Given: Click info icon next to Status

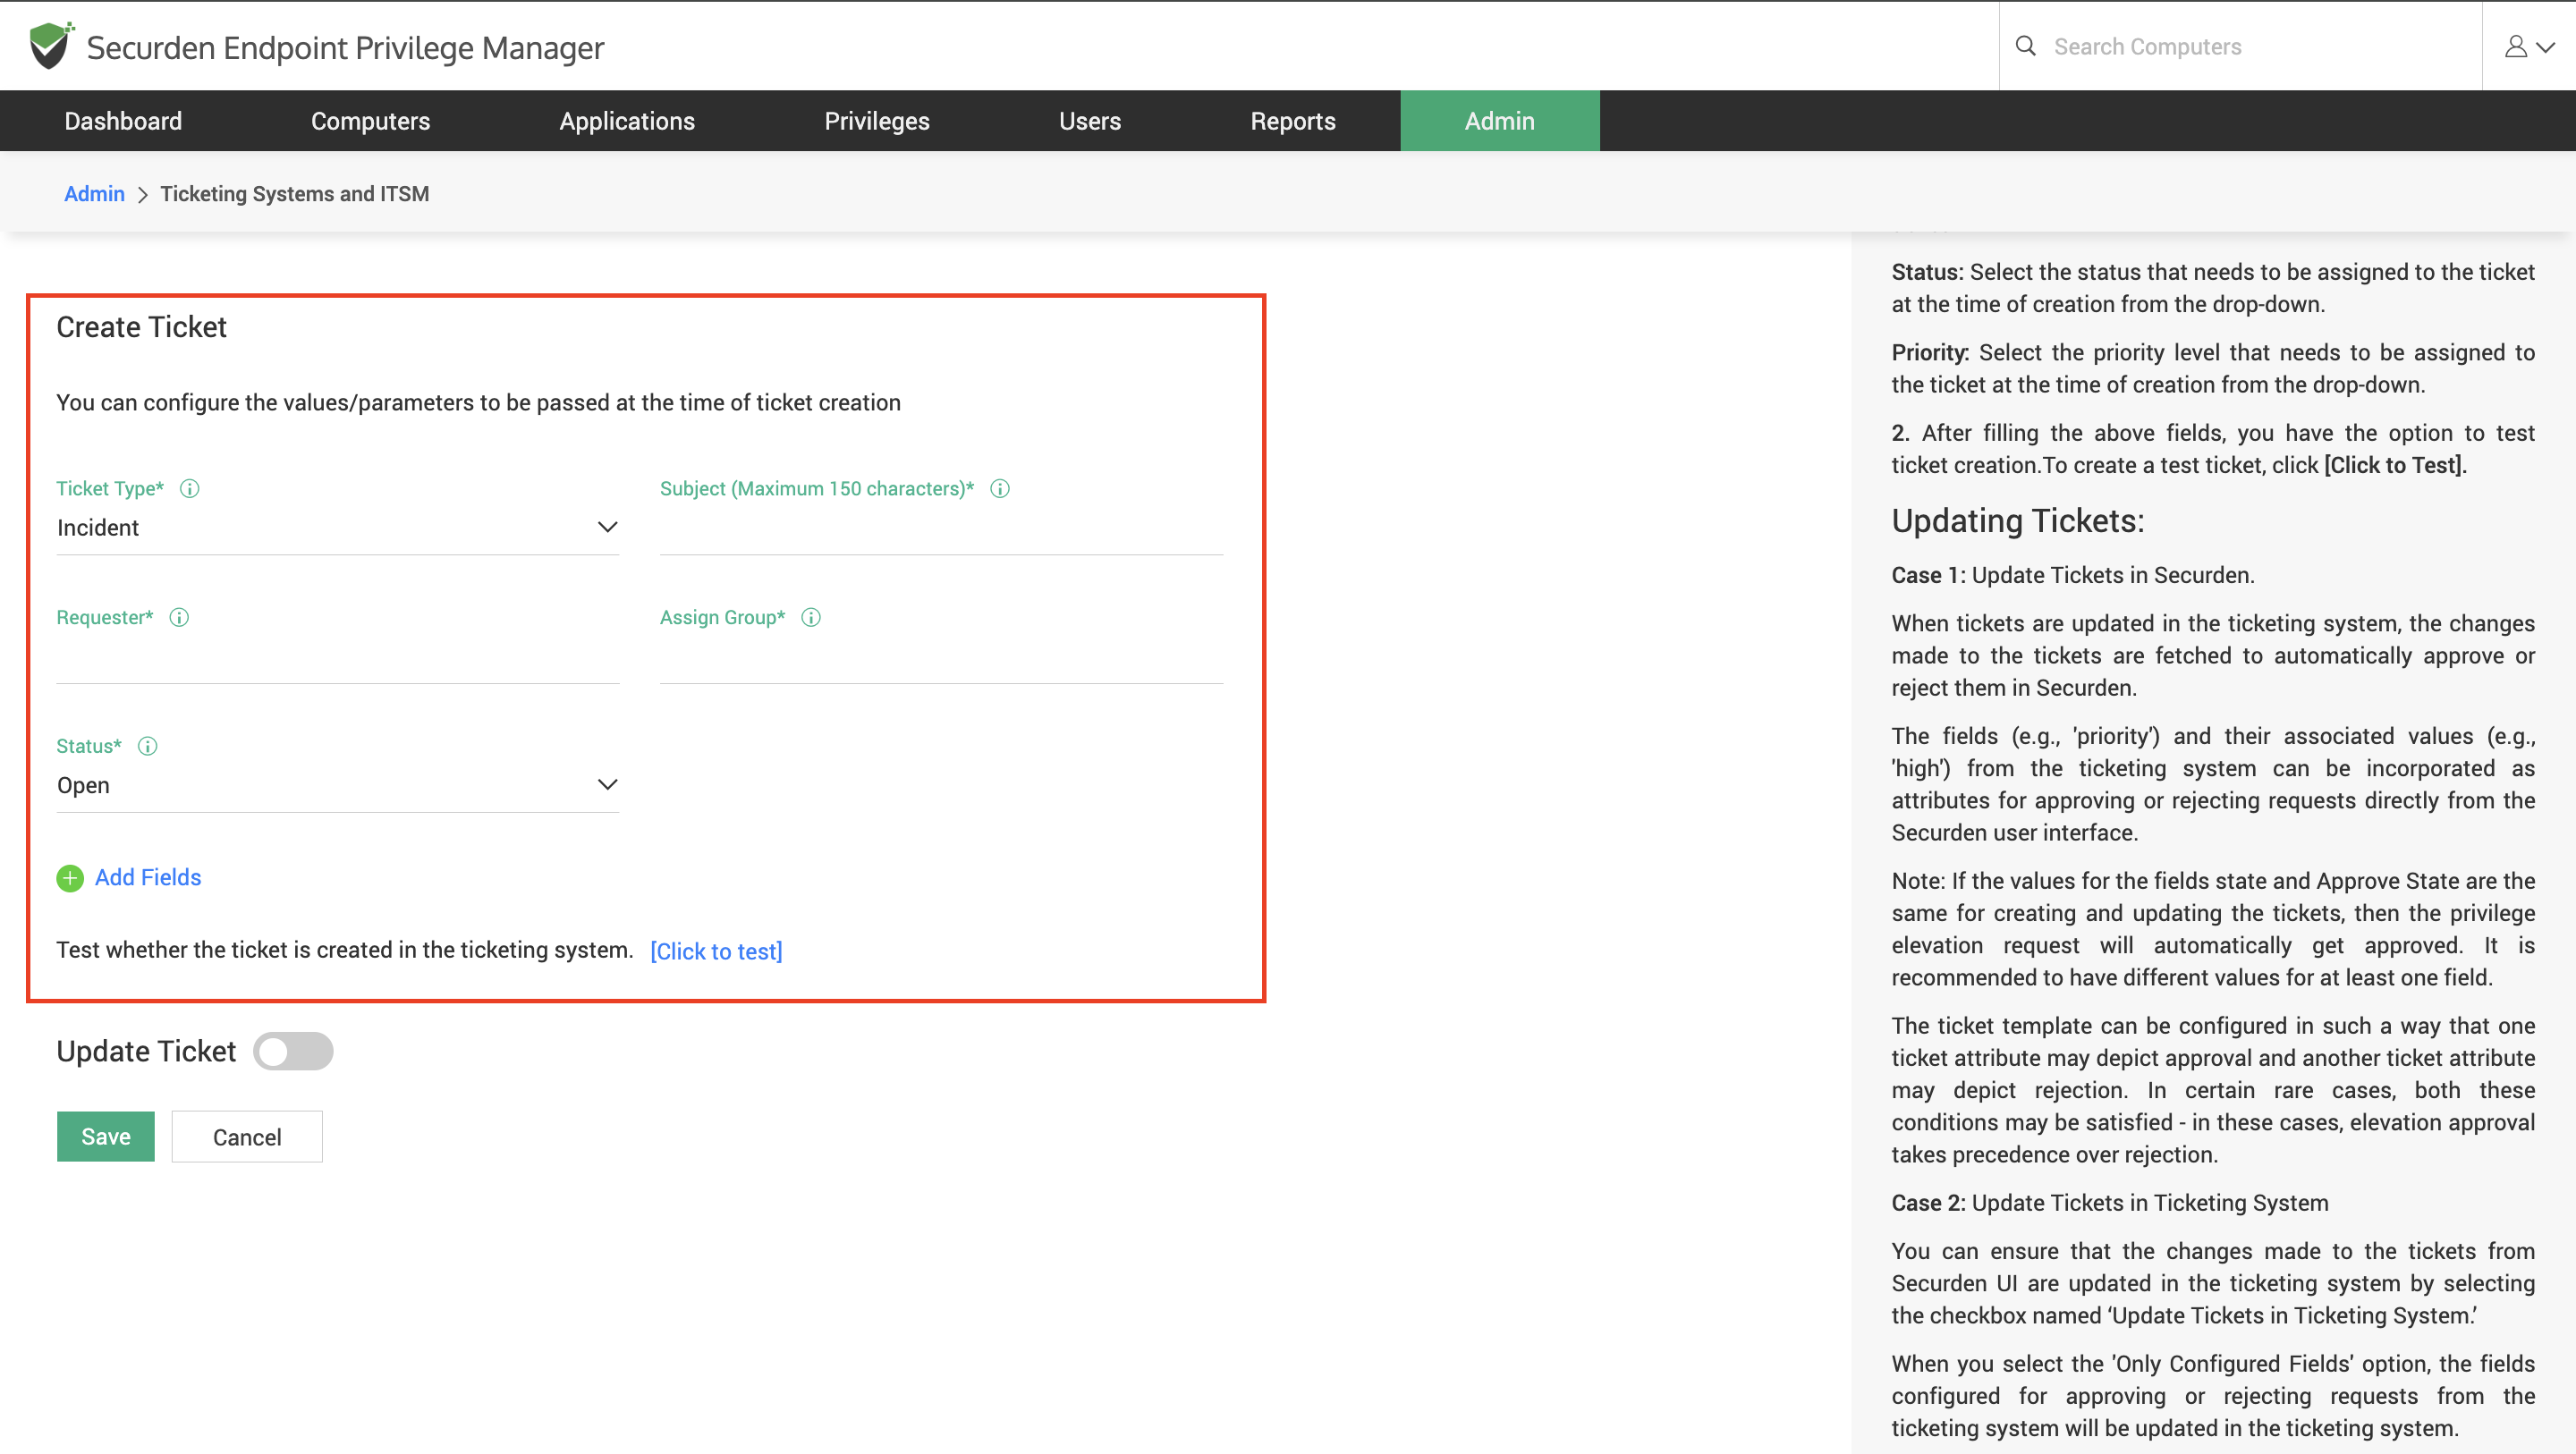Looking at the screenshot, I should click(x=147, y=746).
